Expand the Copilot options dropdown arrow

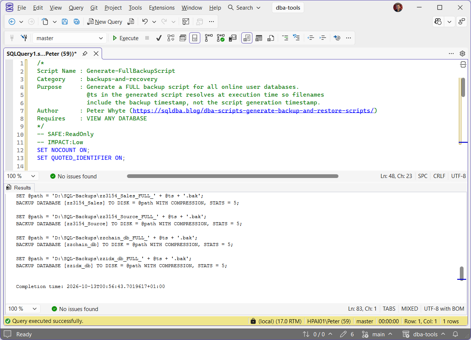[449, 22]
